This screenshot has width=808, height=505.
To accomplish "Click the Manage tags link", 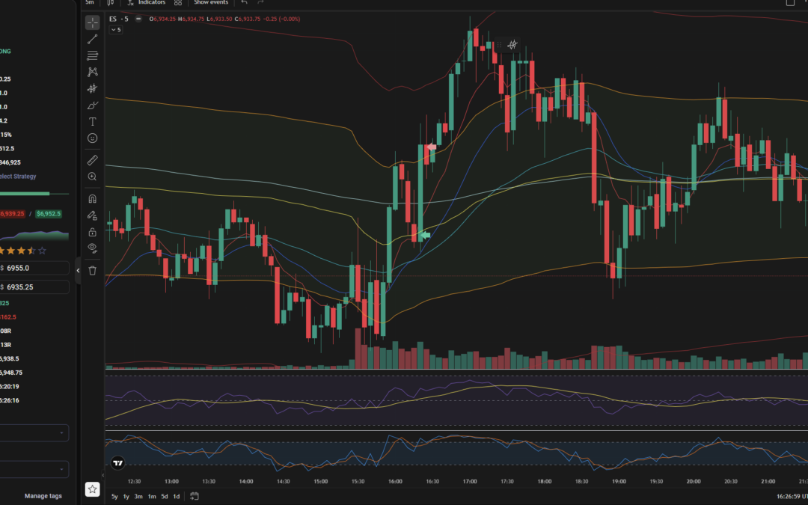I will click(43, 496).
